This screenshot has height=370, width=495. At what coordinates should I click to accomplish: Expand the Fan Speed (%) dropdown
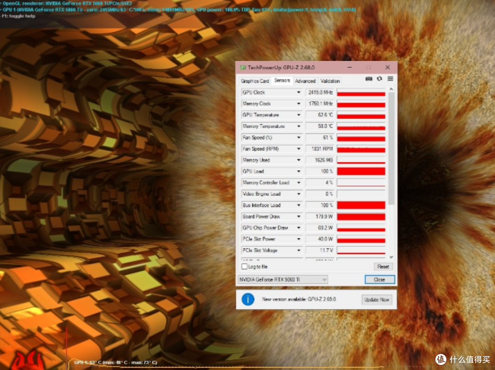[298, 137]
